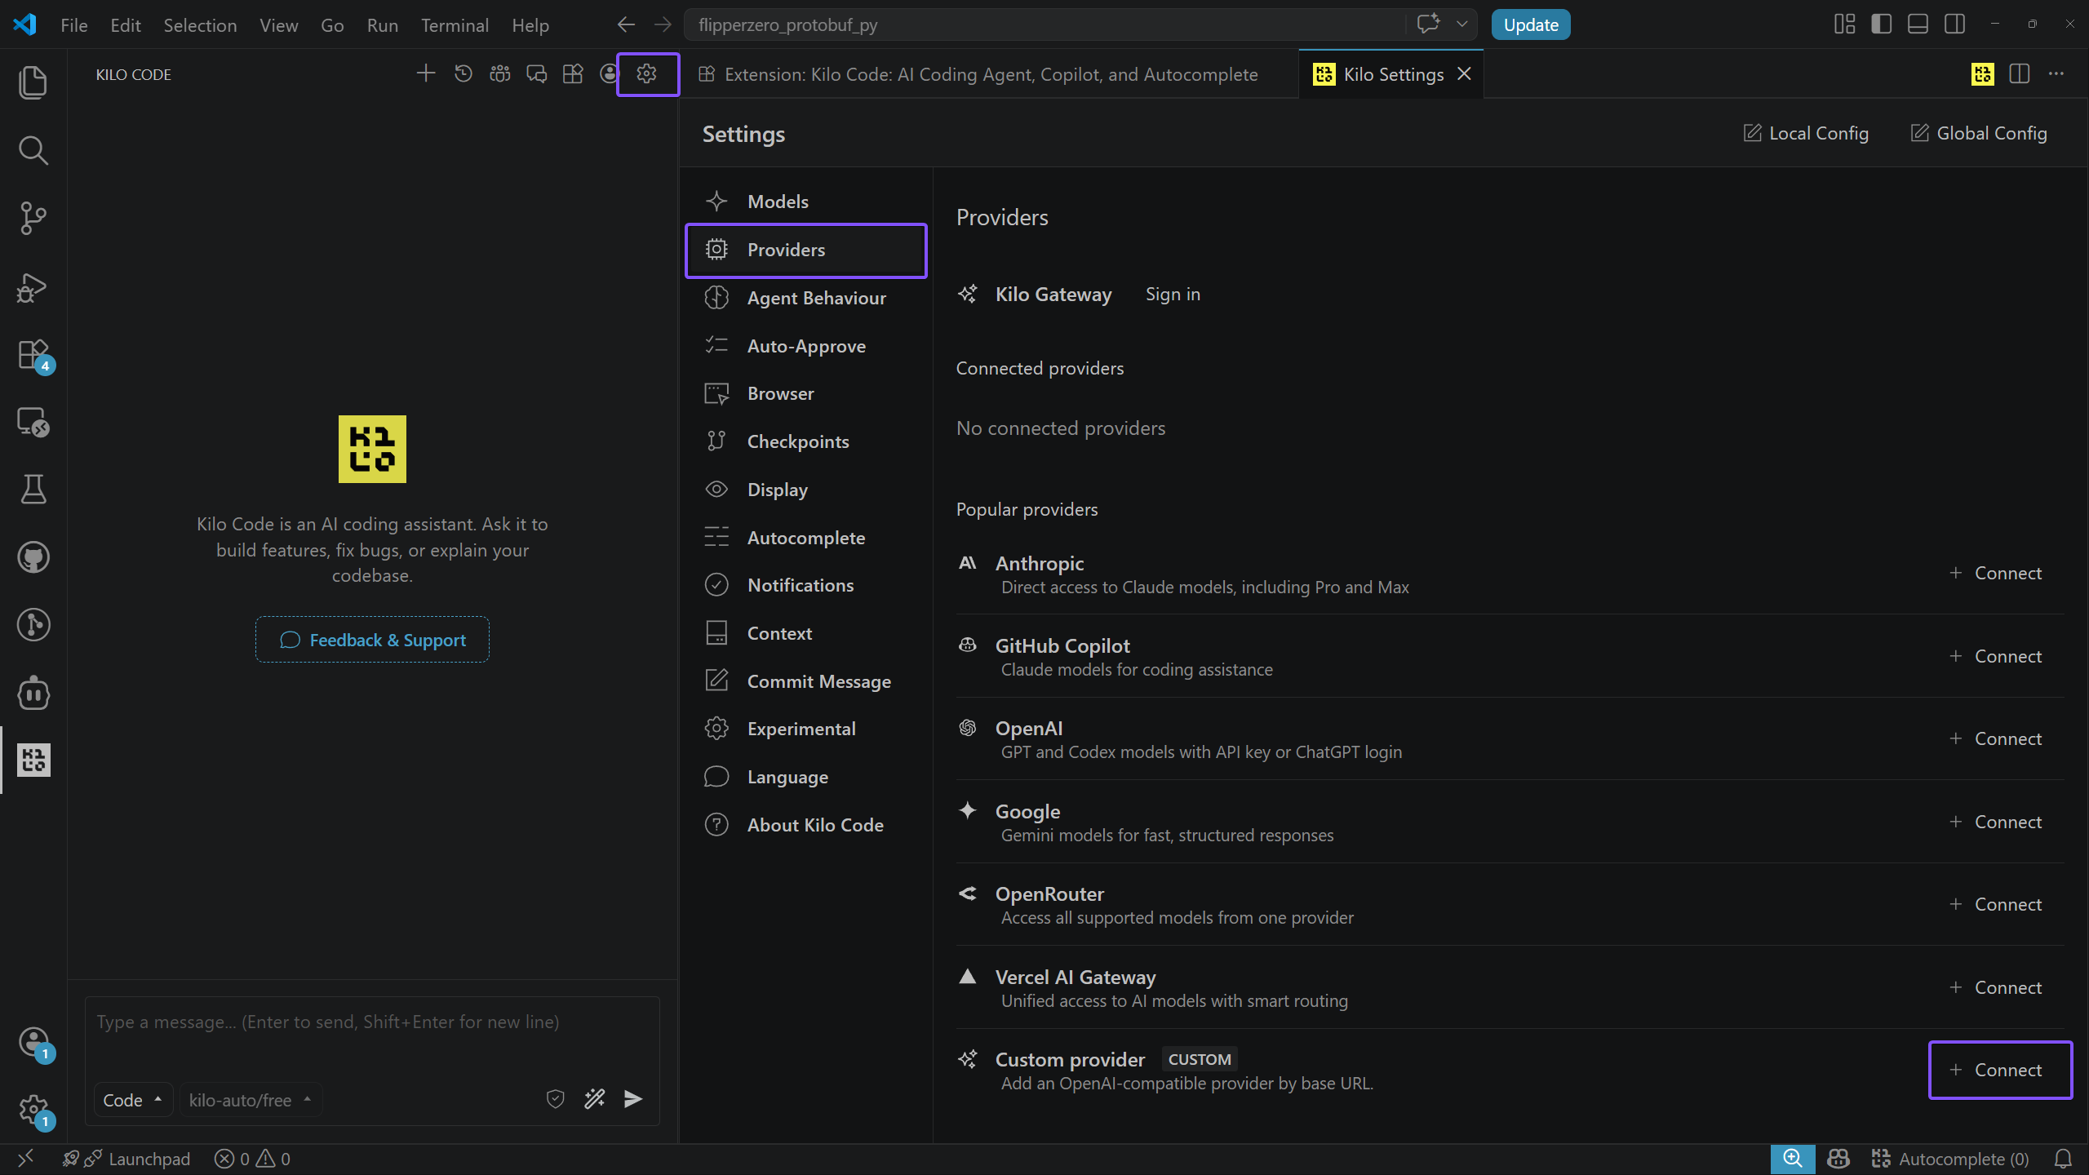Connect the Custom provider
Viewport: 2089px width, 1175px height.
[1995, 1070]
